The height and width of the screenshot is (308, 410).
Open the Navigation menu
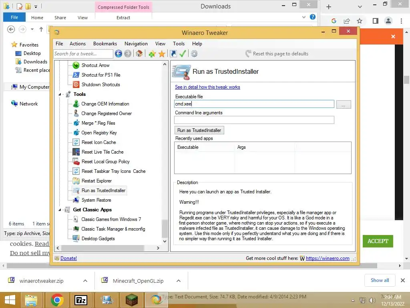click(136, 44)
